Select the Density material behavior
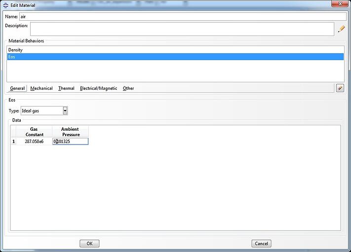Image resolution: width=351 pixels, height=252 pixels. 175,50
